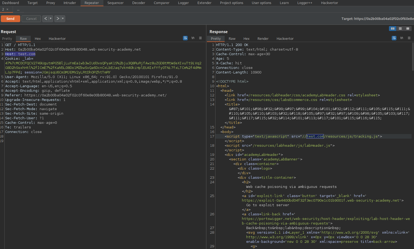Open the Decoder tab
Screen dimensions: 414x249
point(139,3)
